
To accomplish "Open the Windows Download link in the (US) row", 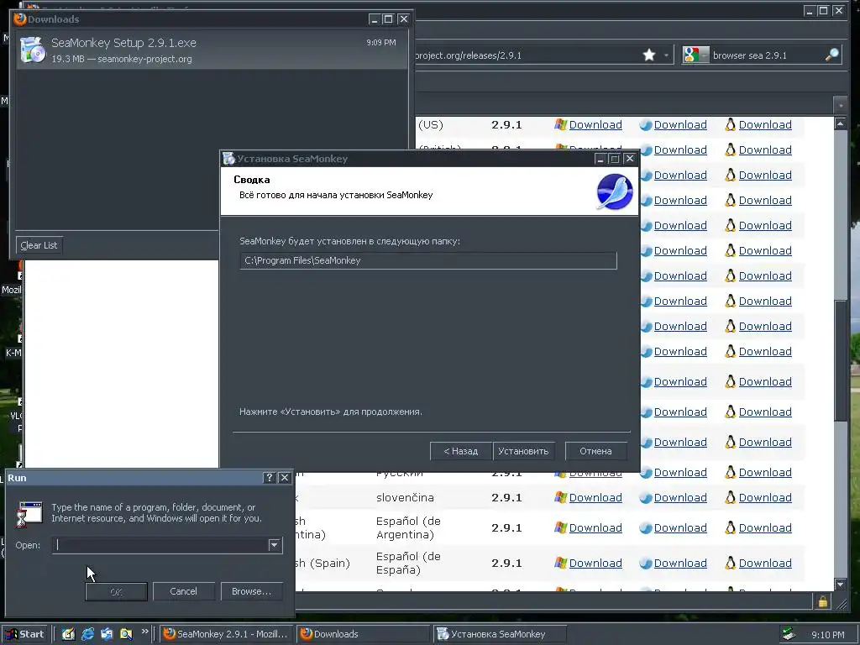I will (595, 124).
